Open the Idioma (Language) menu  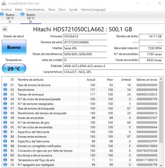93,9
